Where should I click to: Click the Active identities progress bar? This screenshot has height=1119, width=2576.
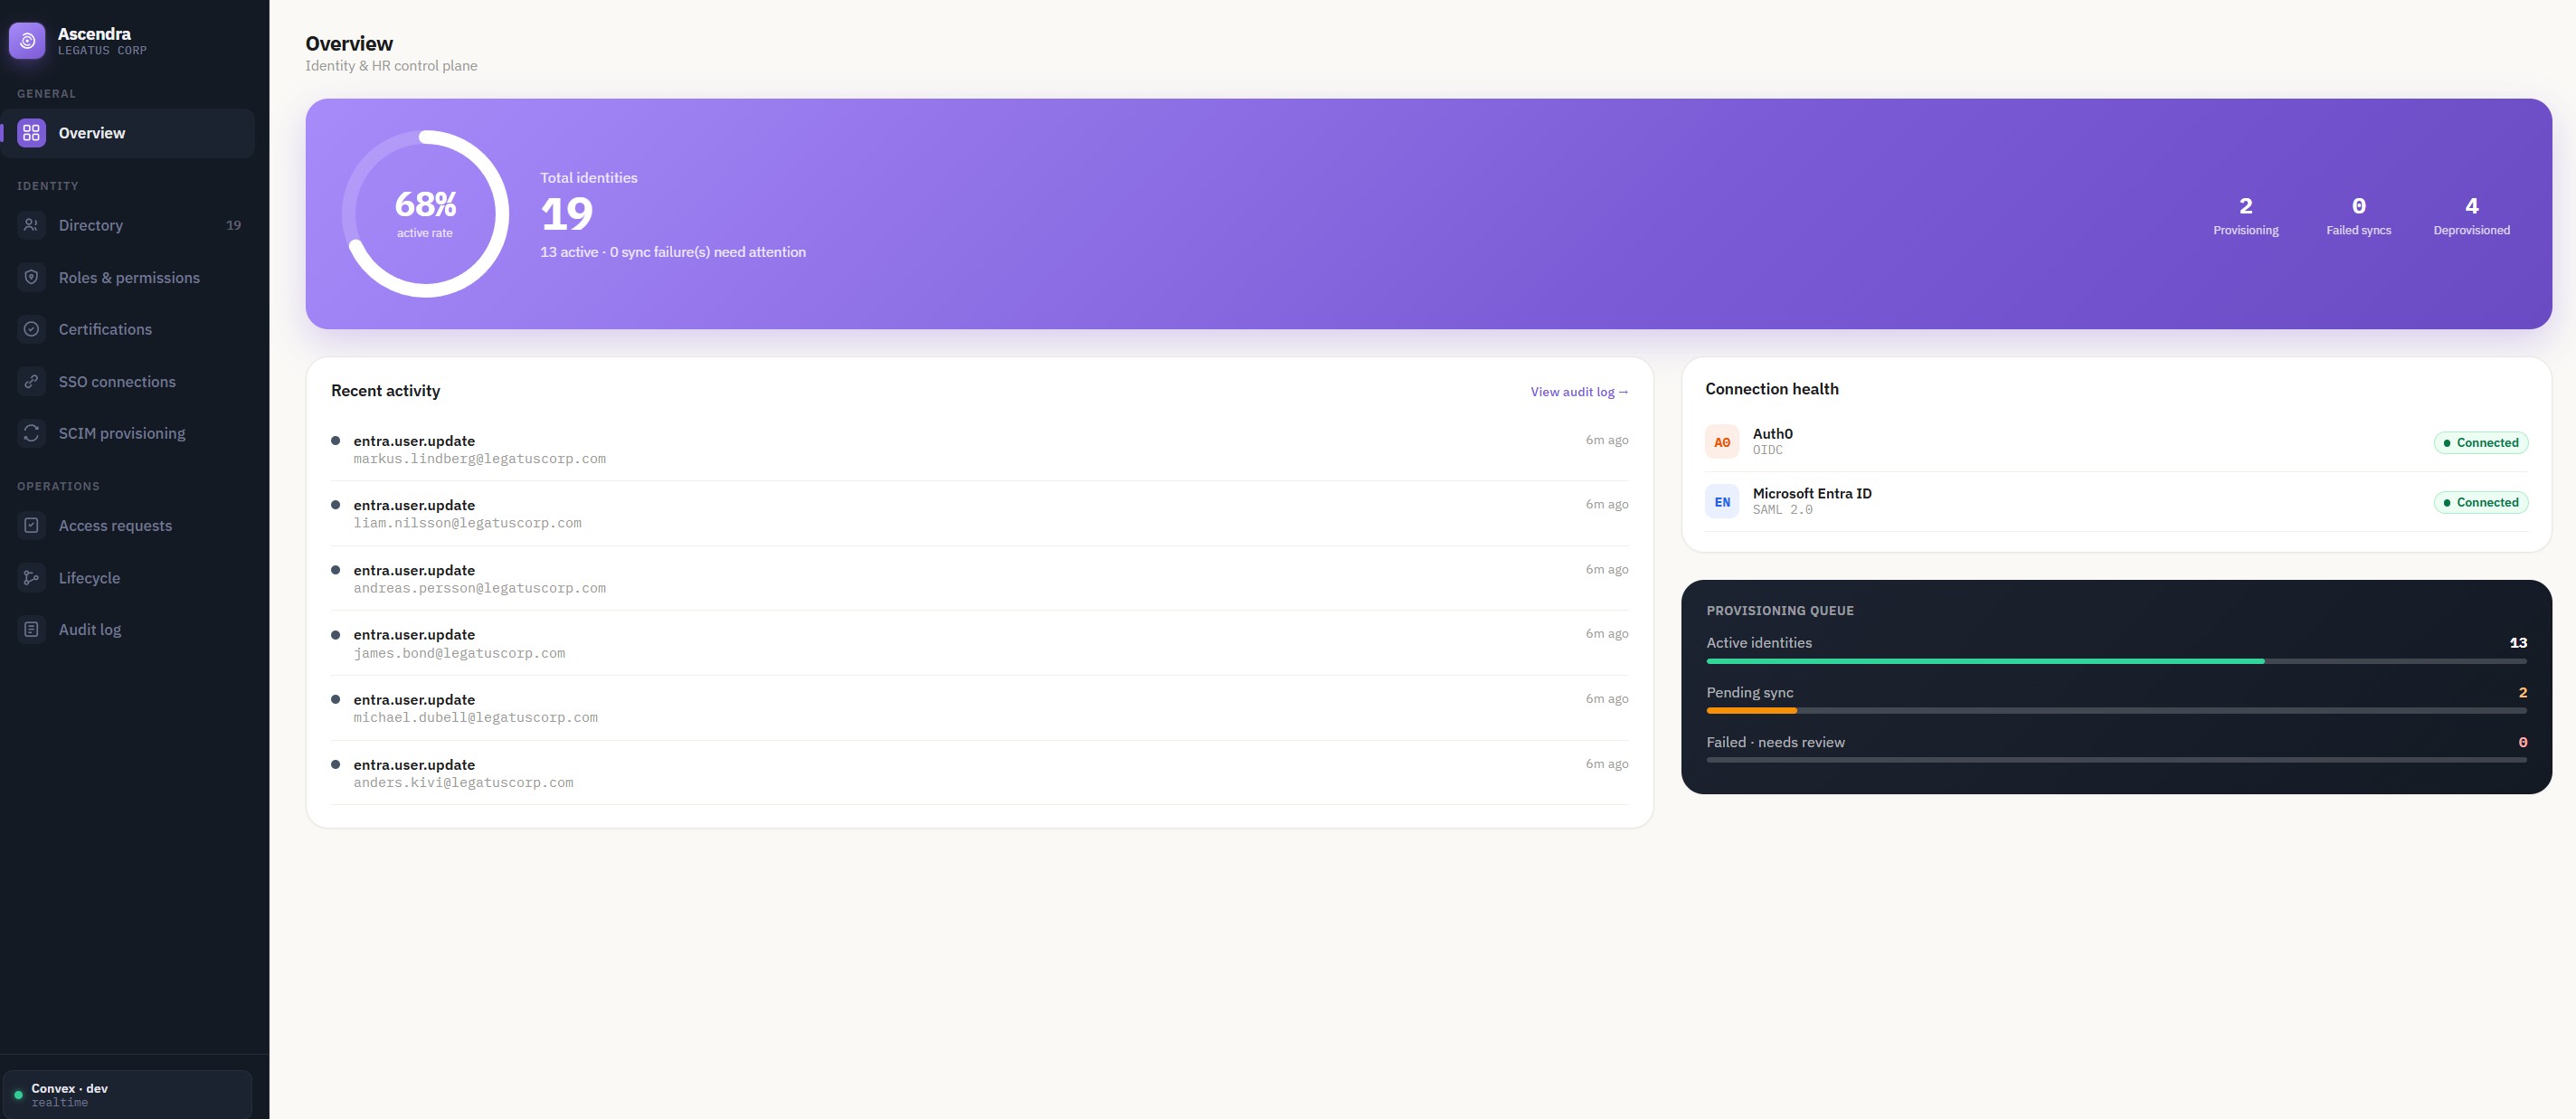[2116, 661]
